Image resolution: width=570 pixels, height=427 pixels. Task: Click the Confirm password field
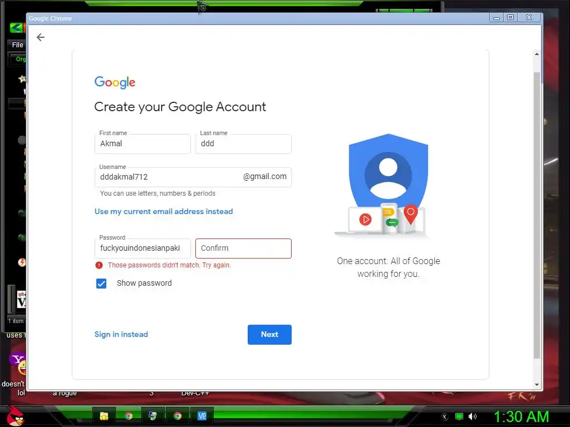click(x=243, y=249)
